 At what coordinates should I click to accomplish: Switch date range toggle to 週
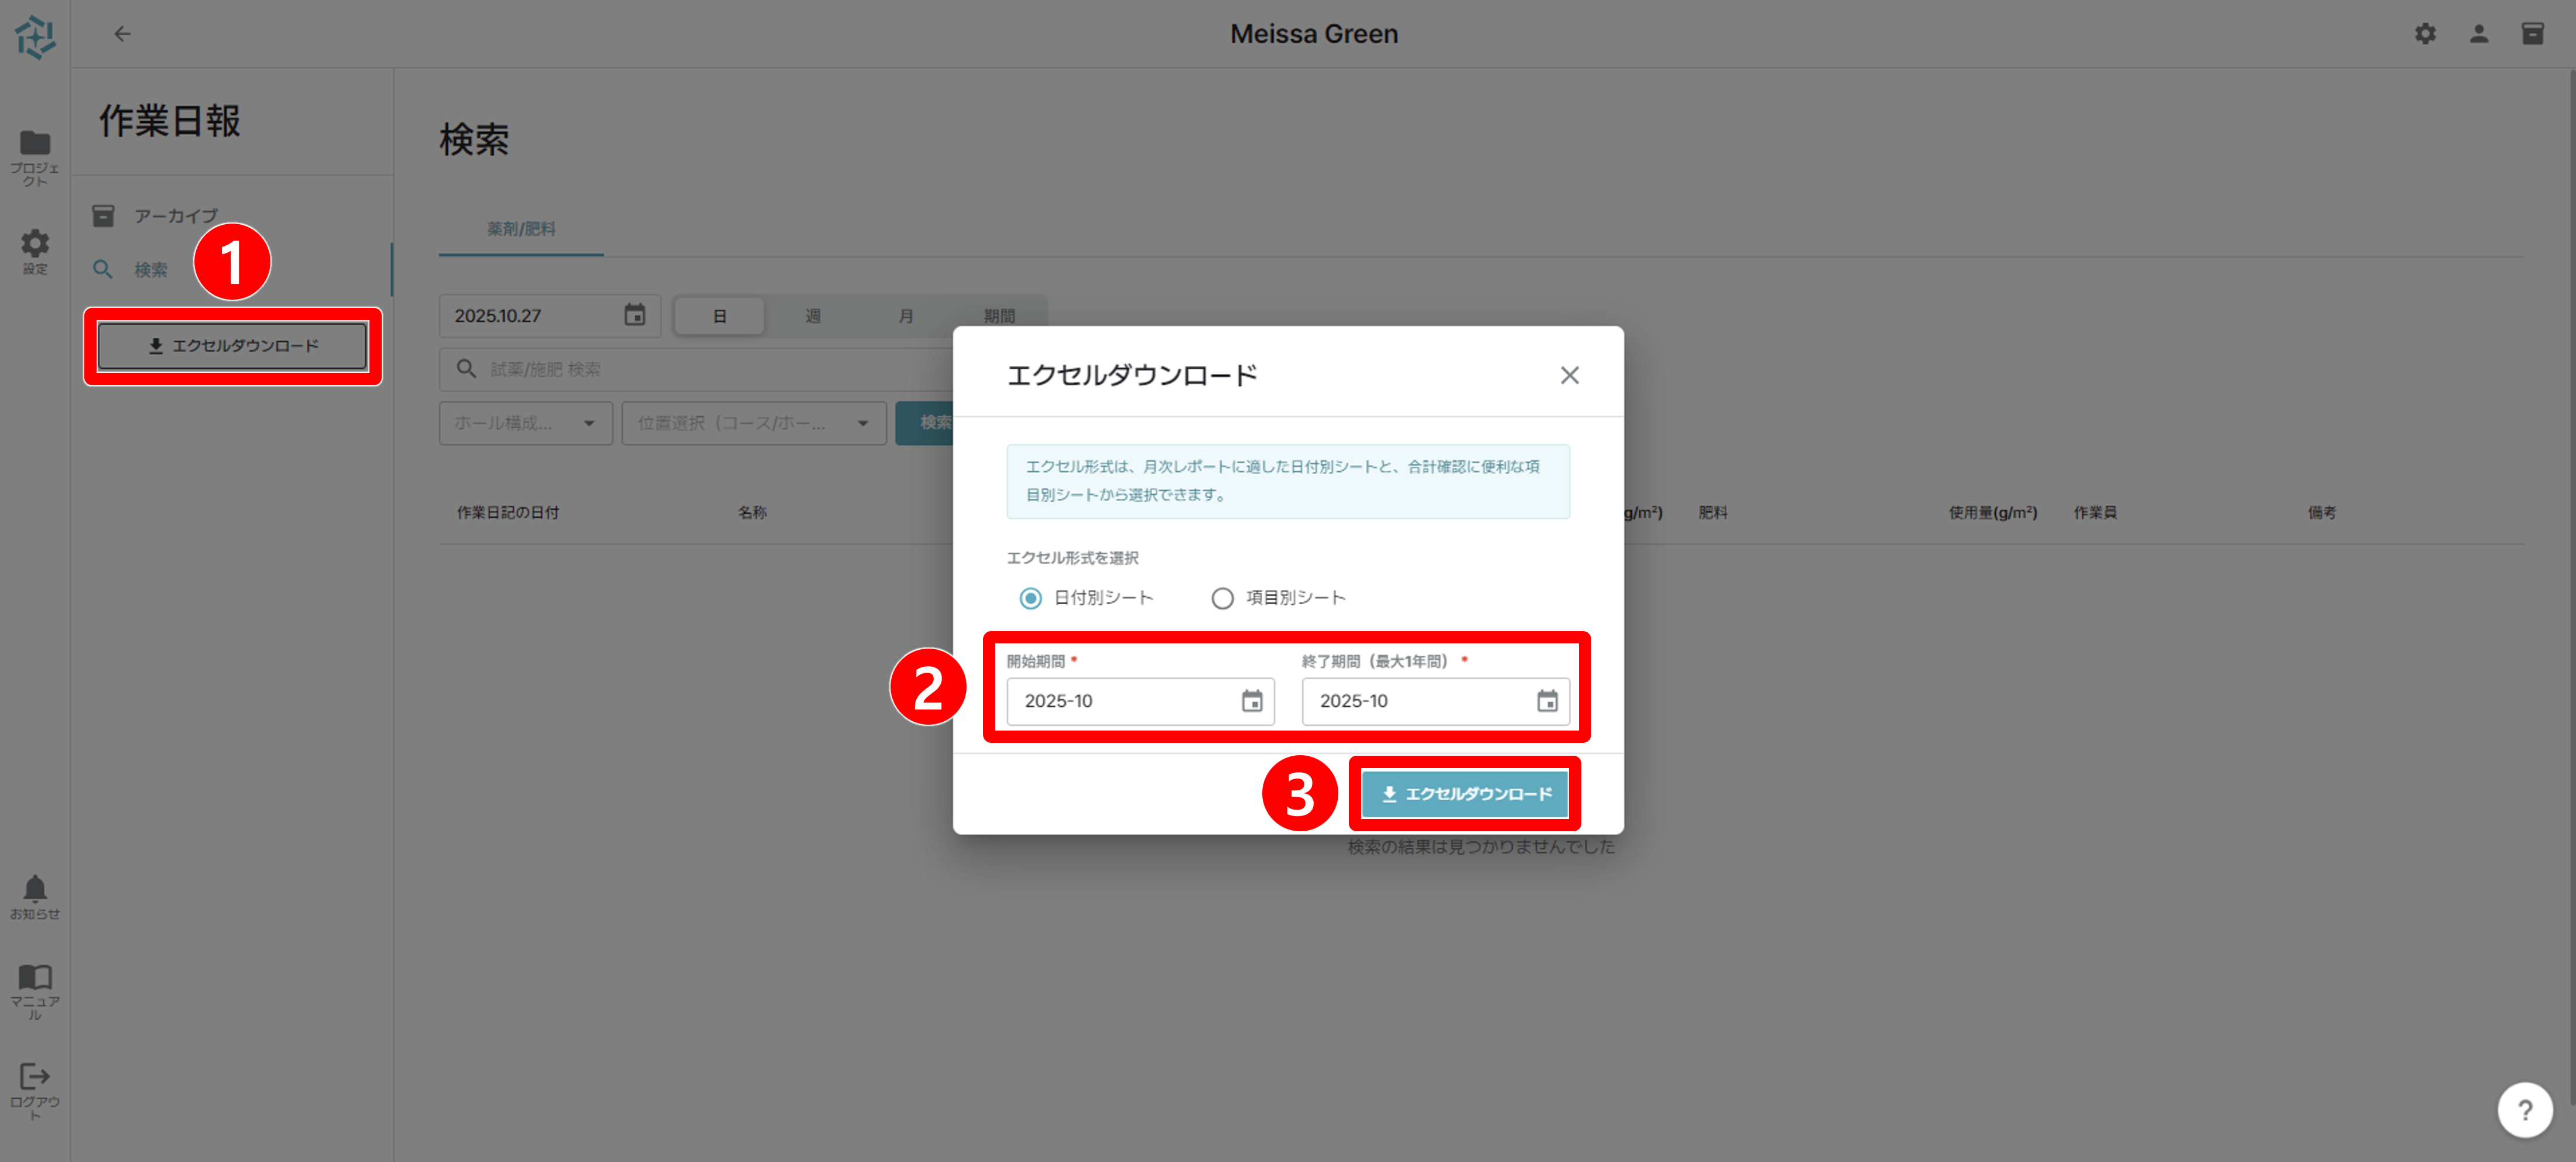click(812, 316)
